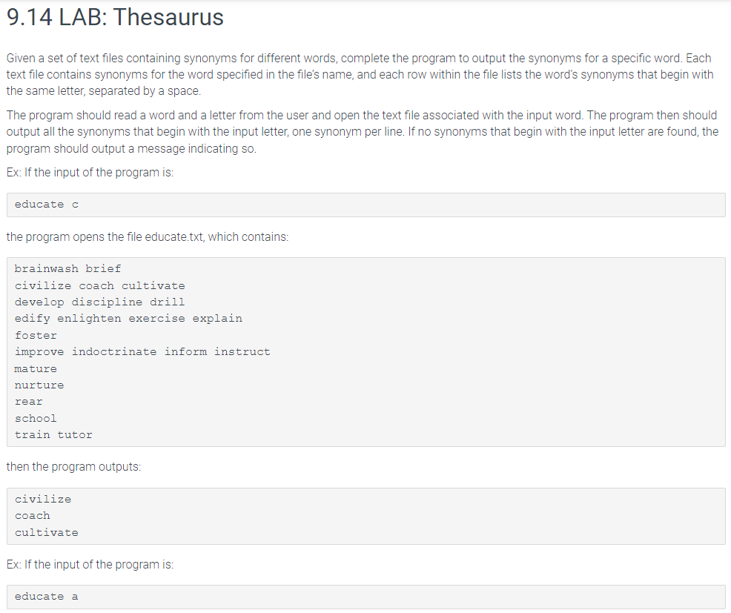Click the word 'cultivate' in file contents line
Screen dimensions: 731x613
point(153,286)
